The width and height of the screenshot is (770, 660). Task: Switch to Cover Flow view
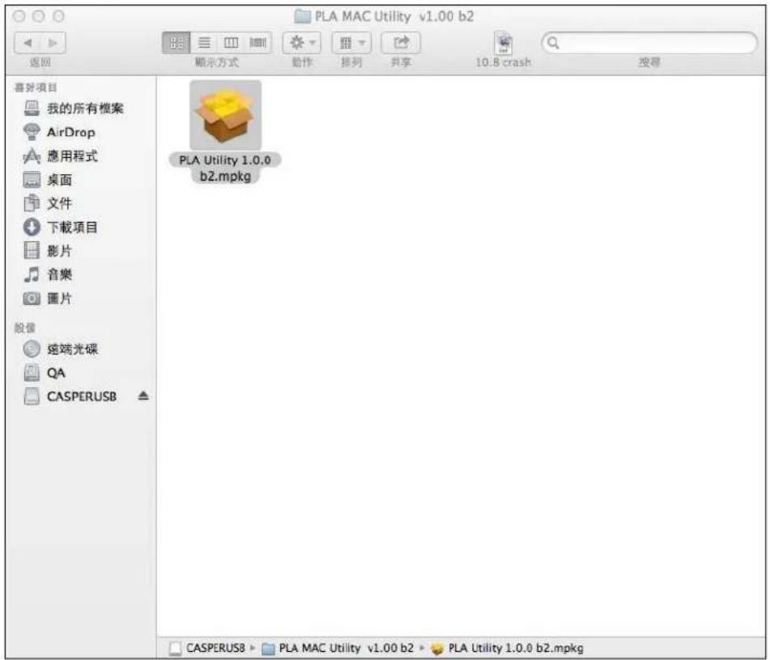click(x=257, y=43)
